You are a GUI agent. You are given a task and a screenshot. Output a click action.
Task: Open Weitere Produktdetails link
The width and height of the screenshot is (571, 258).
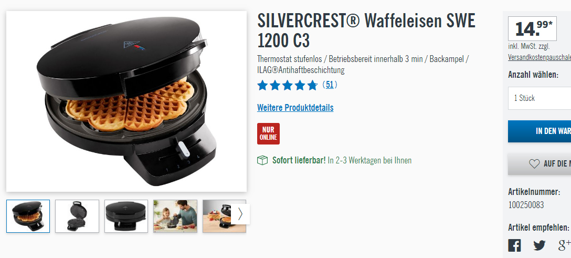pyautogui.click(x=295, y=108)
